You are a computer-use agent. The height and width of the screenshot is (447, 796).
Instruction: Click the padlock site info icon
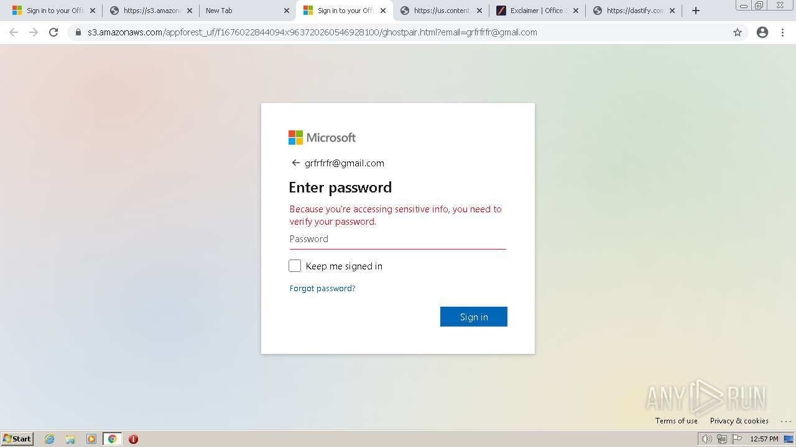pyautogui.click(x=78, y=32)
